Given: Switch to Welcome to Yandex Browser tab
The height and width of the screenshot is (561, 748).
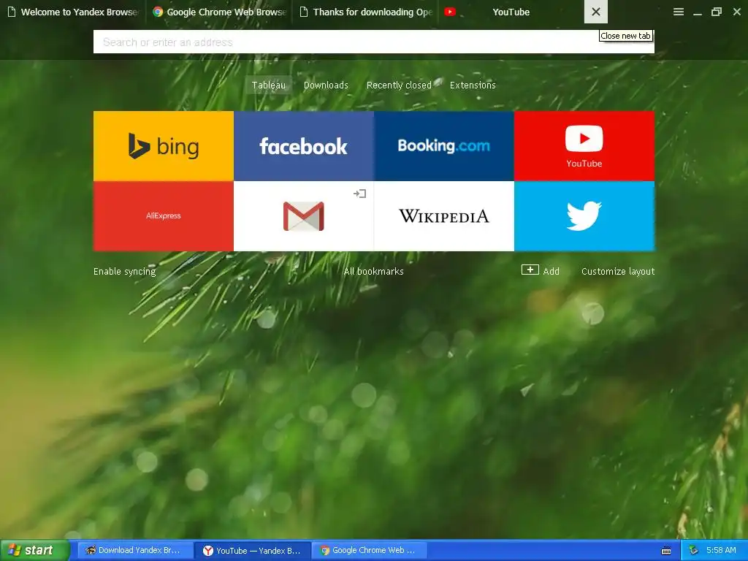Looking at the screenshot, I should tap(73, 12).
